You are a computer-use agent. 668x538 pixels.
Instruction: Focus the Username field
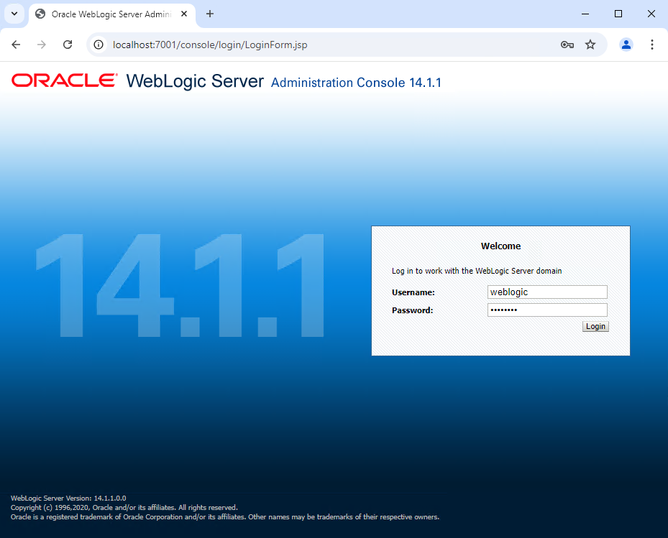click(x=547, y=292)
